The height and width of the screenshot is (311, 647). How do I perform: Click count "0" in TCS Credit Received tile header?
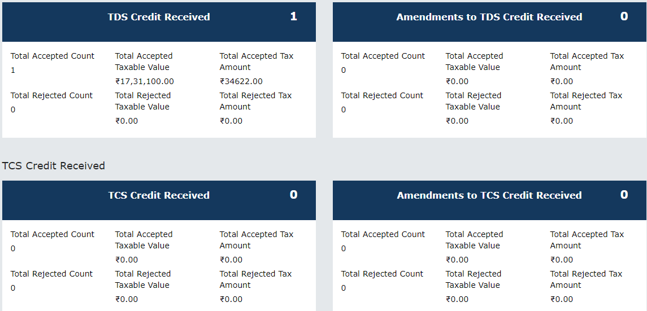pos(293,195)
